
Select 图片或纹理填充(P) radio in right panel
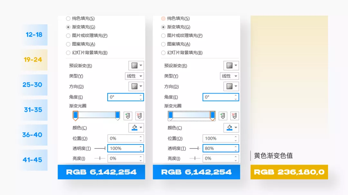(x=163, y=35)
